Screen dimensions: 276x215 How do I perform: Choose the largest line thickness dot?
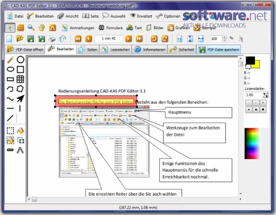tap(263, 110)
